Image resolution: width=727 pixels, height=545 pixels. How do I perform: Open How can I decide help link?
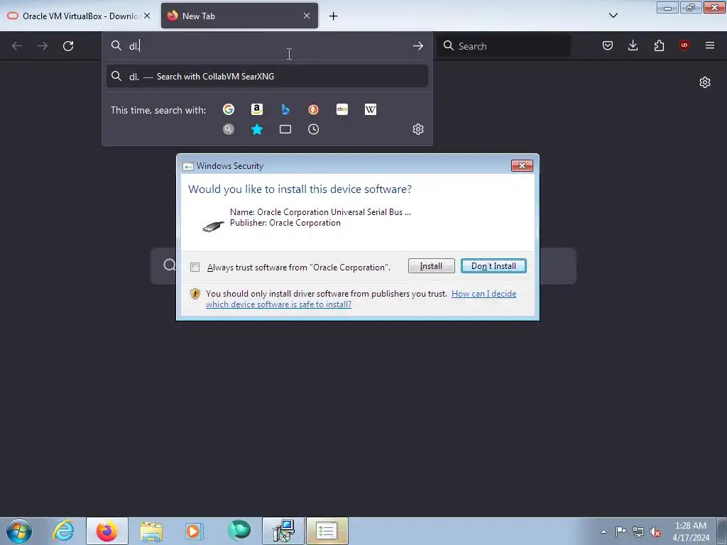tap(361, 299)
